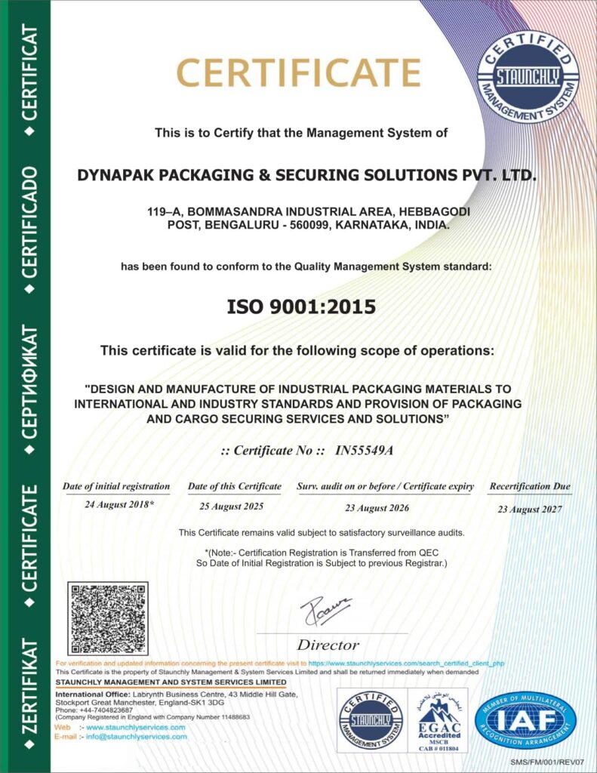Click certificate number IN55549A
The width and height of the screenshot is (597, 773).
pos(364,451)
